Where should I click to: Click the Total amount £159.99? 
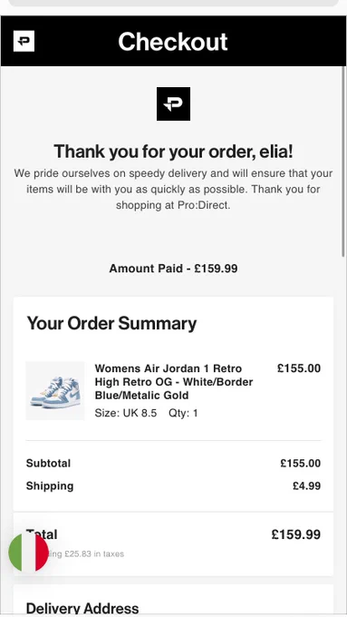click(296, 534)
